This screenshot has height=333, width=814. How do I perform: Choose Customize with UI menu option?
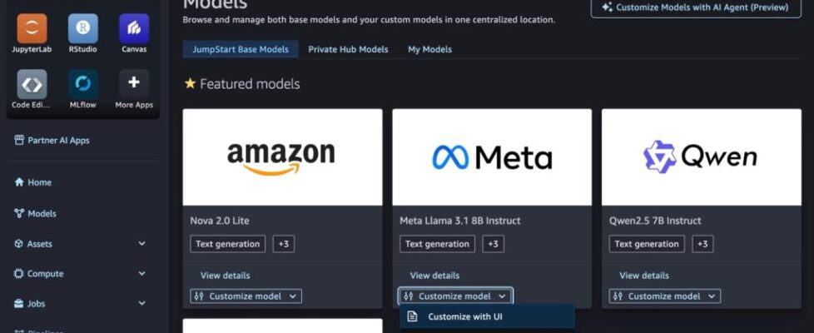click(x=464, y=316)
